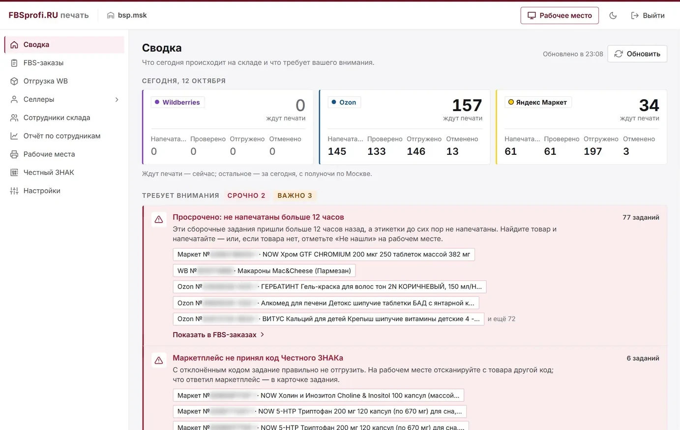Screen dimensions: 680x430
Task: Click the clipboard icon beside FBS-заказы
Action: pos(14,63)
